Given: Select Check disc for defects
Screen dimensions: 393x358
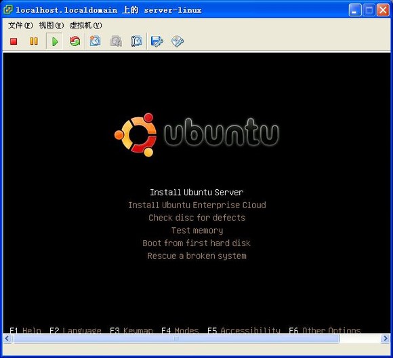Looking at the screenshot, I should coord(197,218).
